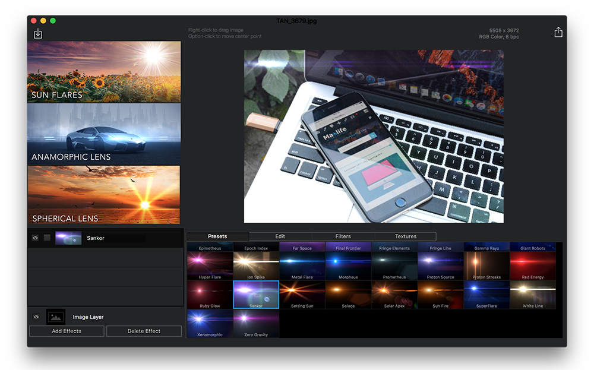This screenshot has width=594, height=370.
Task: Click the Image Layer thumbnail icon
Action: (55, 317)
